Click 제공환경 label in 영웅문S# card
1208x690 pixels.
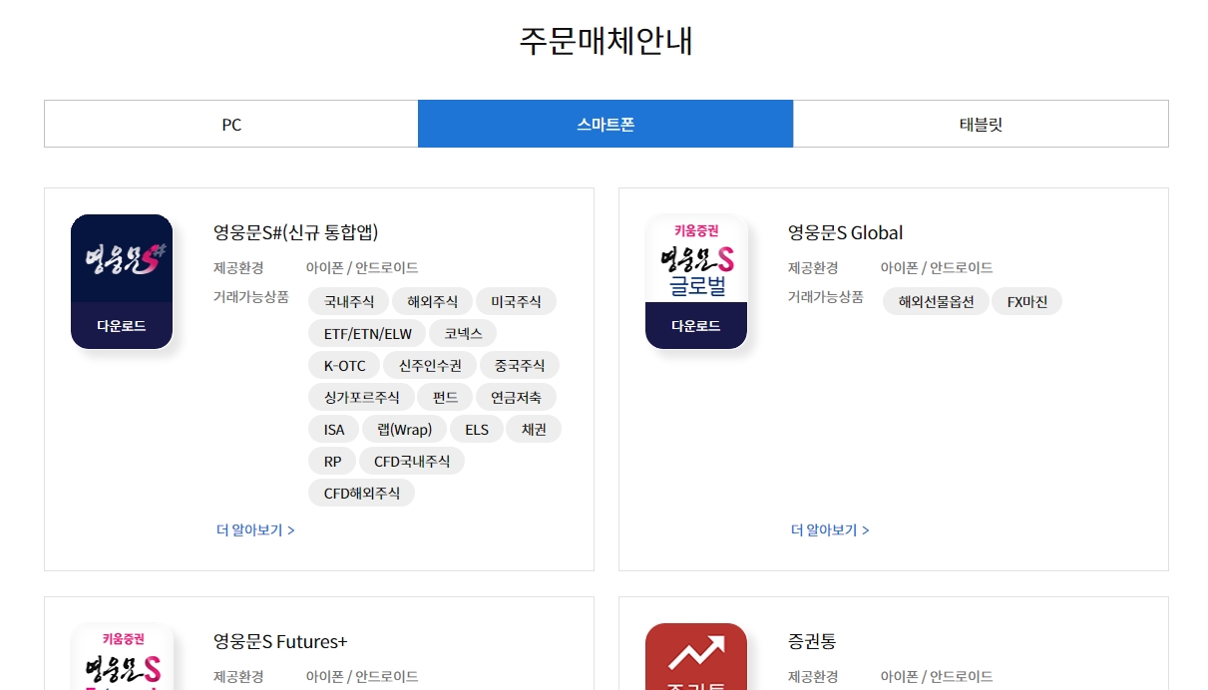238,267
